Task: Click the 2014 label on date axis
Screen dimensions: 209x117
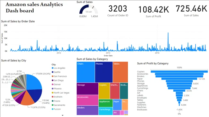Action: click(157, 53)
